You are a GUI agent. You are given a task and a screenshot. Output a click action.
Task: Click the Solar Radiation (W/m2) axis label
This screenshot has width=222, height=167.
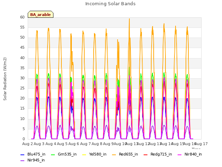[5, 79]
